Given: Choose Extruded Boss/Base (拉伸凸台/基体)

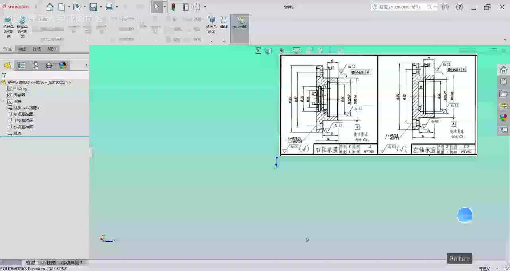Looking at the screenshot, I should pyautogui.click(x=8, y=27).
